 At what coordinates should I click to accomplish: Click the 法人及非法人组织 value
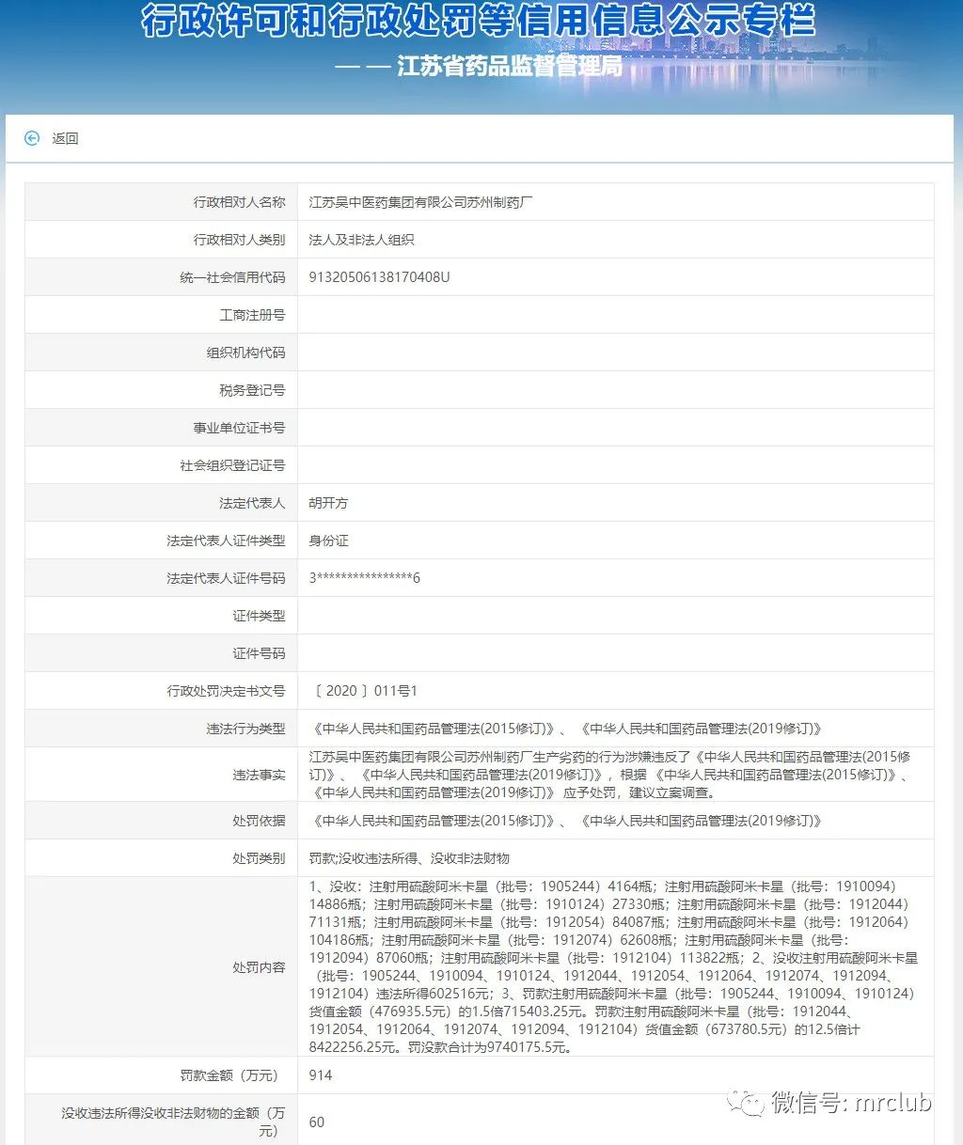[361, 240]
